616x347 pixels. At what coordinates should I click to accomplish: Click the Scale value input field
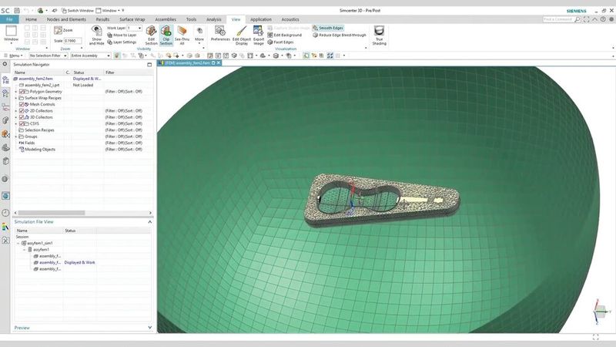[74, 41]
